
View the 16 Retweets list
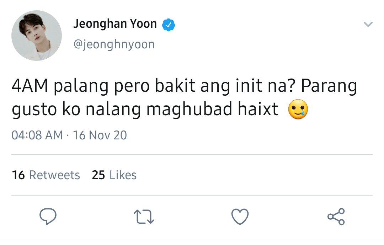click(46, 175)
